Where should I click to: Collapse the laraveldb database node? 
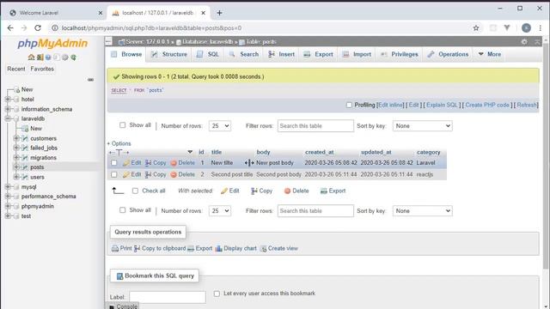[x=8, y=118]
